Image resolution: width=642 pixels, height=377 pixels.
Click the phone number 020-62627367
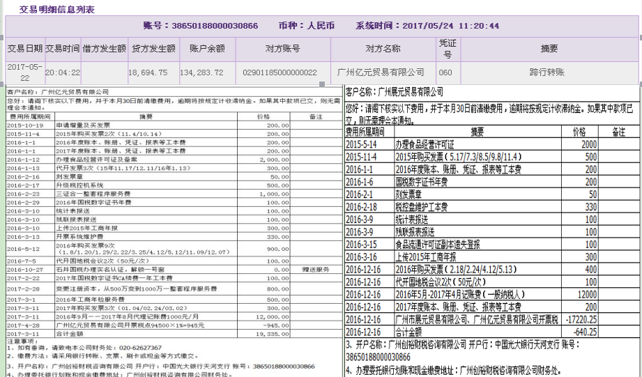140,348
